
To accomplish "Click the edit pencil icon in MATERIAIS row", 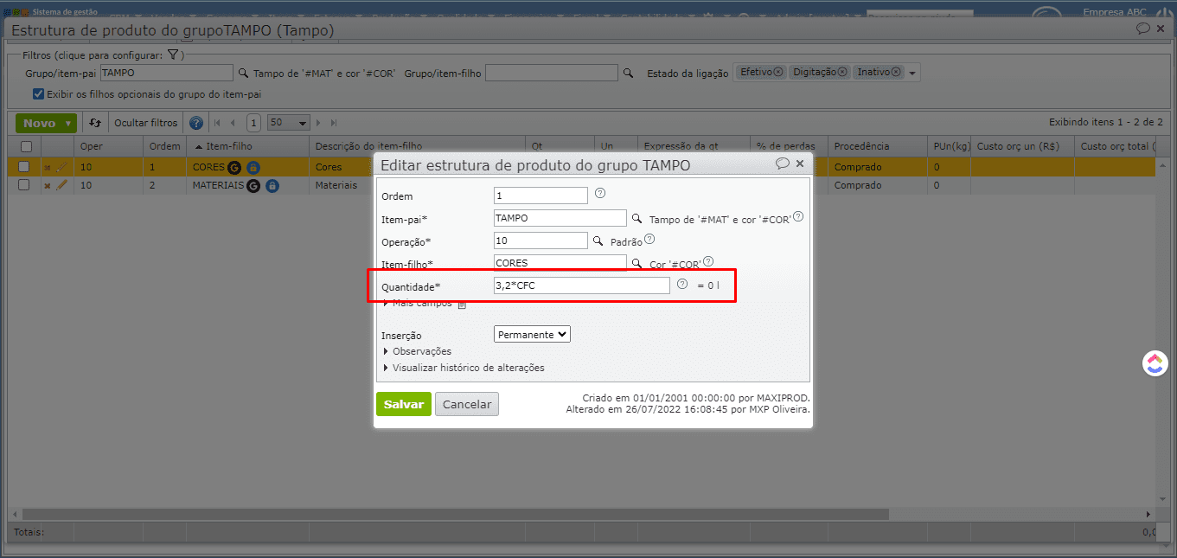I will [x=61, y=185].
